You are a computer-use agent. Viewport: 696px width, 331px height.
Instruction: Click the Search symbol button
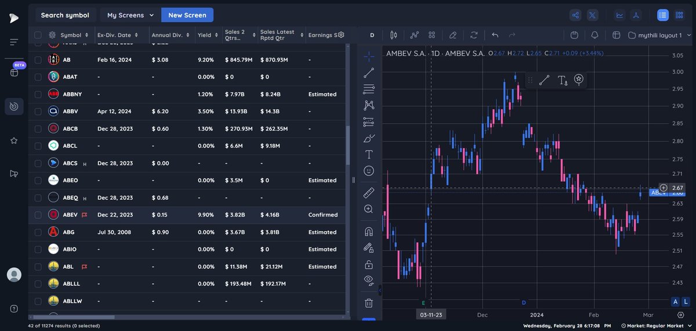coord(65,15)
